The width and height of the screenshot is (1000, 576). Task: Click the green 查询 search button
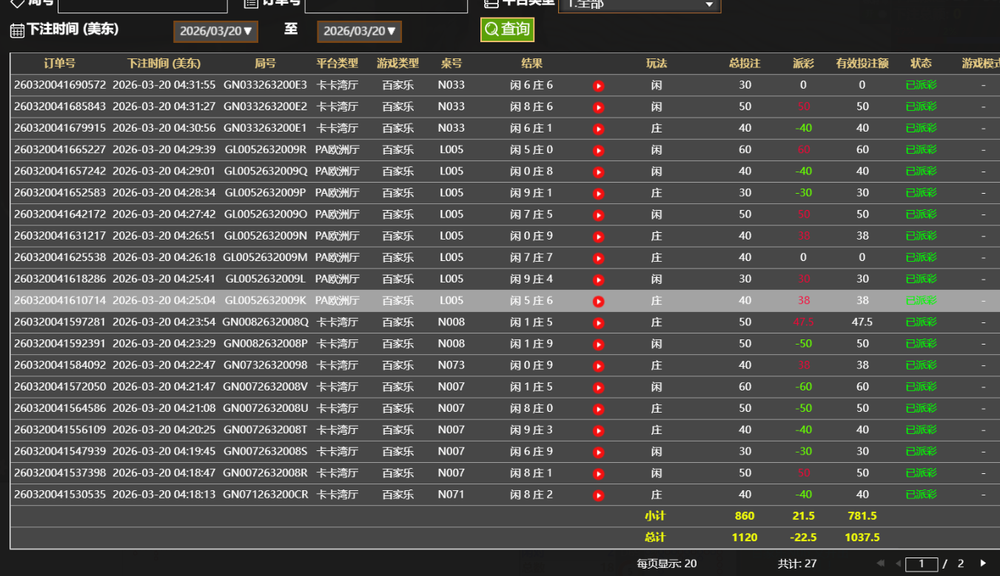[507, 30]
